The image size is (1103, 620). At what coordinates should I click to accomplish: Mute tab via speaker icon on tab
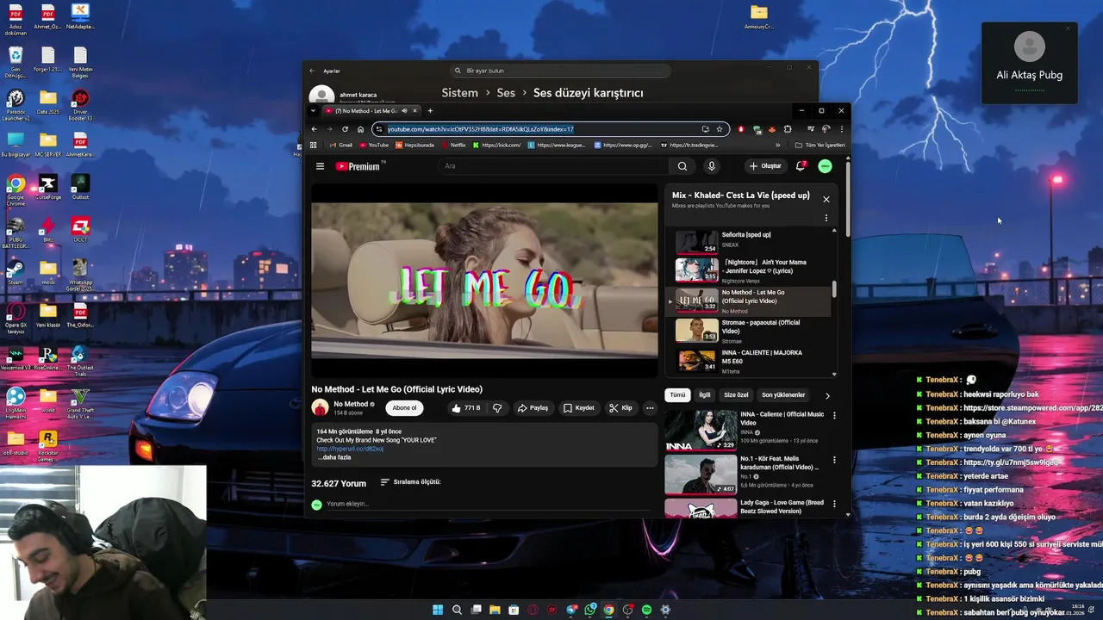coord(404,110)
